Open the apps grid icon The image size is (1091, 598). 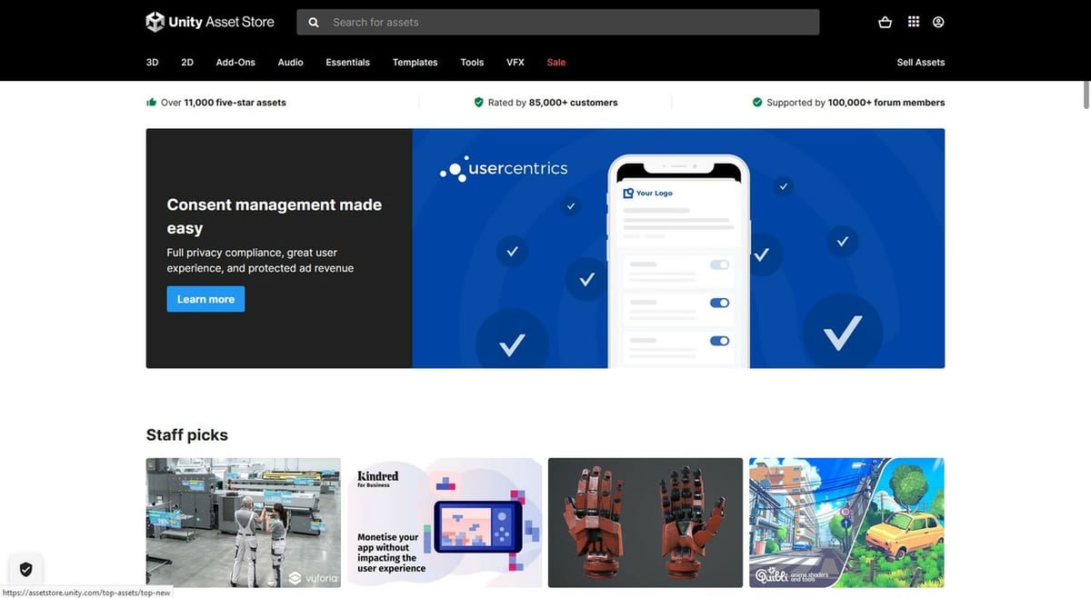pos(913,22)
